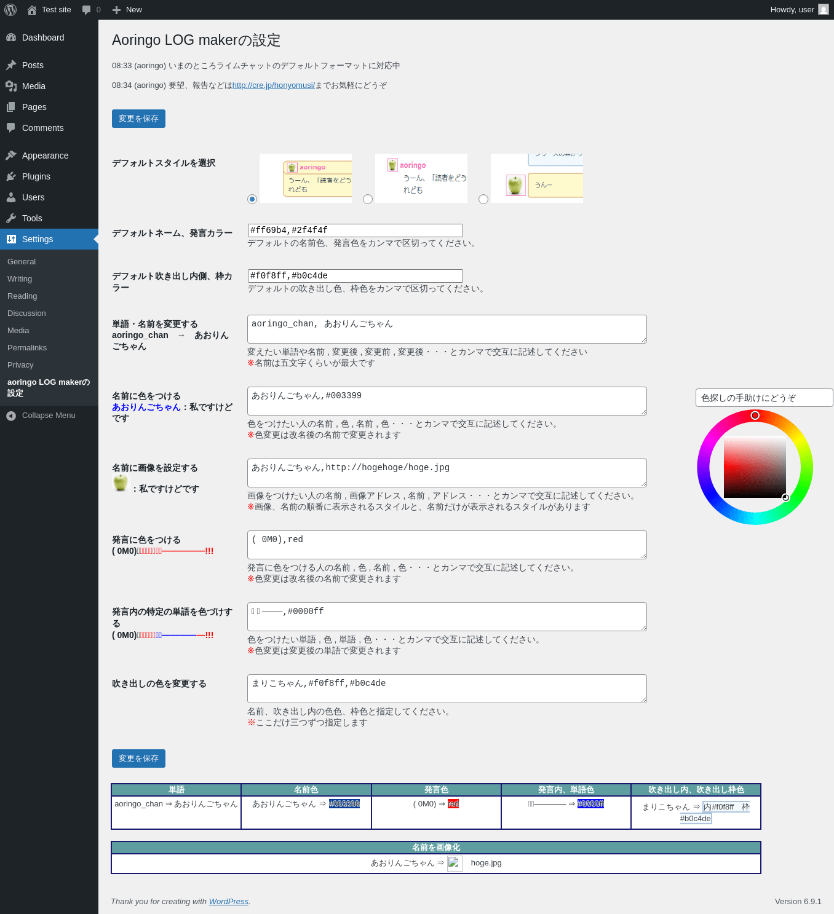Click the Settings sliders icon
The image size is (834, 914).
pos(11,239)
